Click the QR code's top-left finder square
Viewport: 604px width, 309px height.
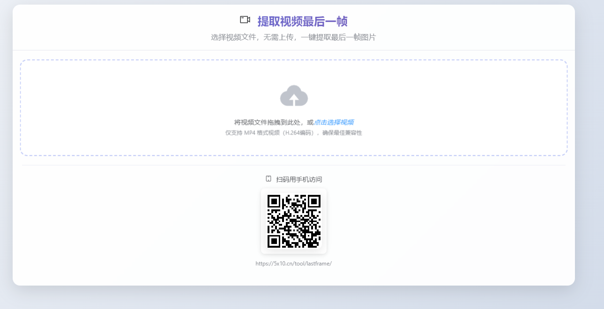click(x=274, y=201)
